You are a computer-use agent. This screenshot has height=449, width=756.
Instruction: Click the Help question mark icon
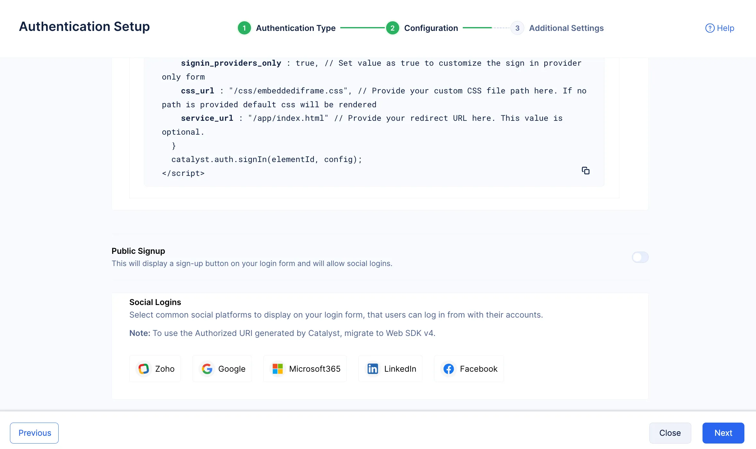[x=710, y=28]
